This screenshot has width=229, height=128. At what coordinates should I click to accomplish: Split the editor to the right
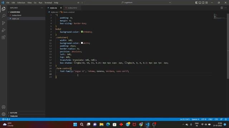click(222, 8)
